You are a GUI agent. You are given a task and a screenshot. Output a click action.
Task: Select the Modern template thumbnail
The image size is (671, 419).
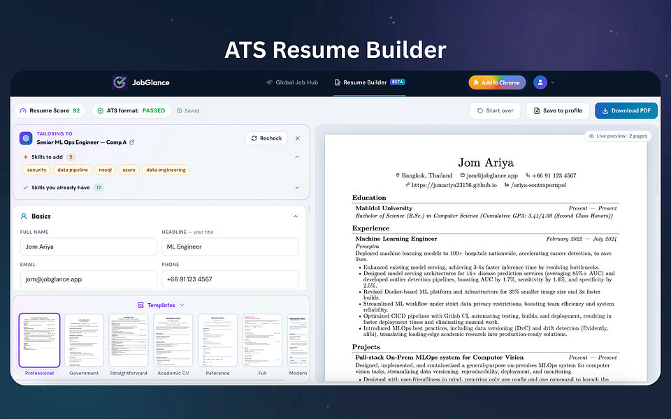click(298, 340)
